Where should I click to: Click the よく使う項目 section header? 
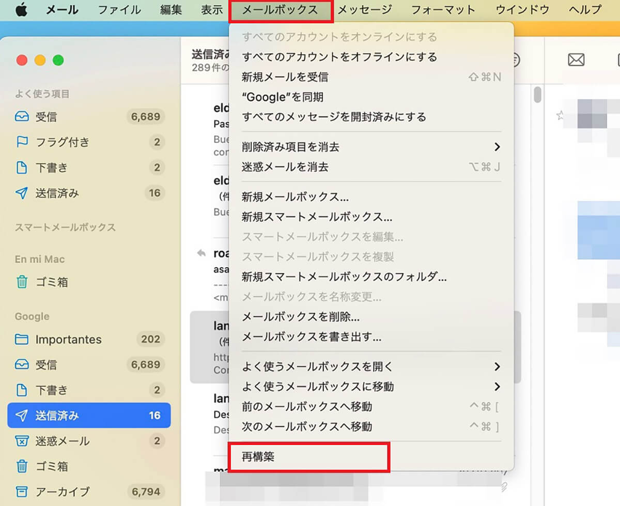(42, 94)
